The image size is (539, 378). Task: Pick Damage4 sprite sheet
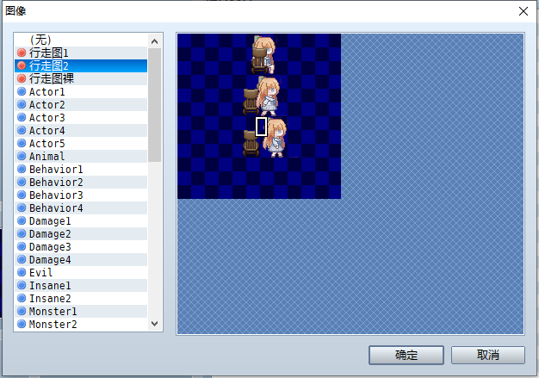(x=81, y=260)
